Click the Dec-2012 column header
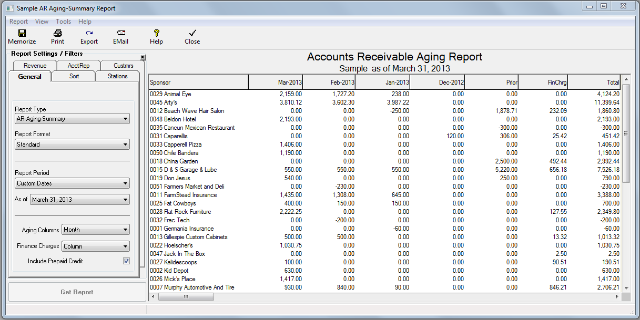The image size is (640, 320). 437,82
